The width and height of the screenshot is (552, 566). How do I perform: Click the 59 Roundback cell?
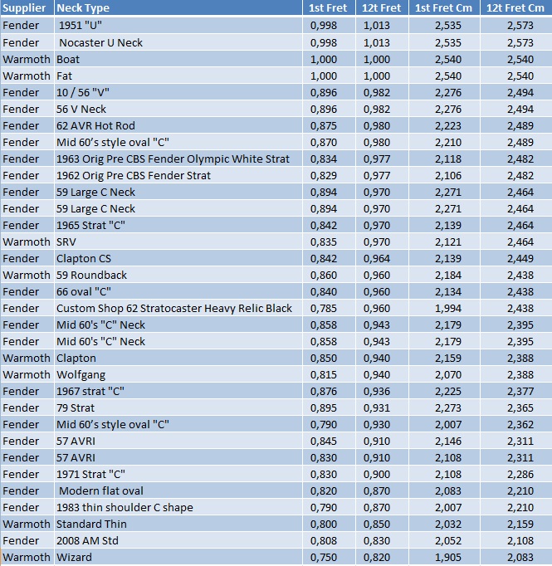coord(178,275)
